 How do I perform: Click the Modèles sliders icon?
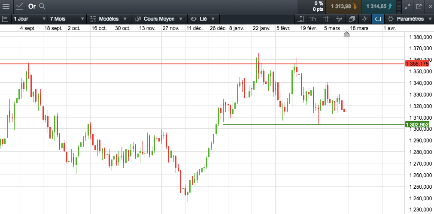[93, 19]
